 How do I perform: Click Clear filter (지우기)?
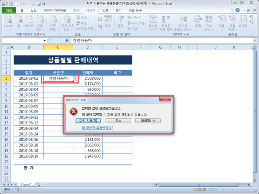coord(134,17)
